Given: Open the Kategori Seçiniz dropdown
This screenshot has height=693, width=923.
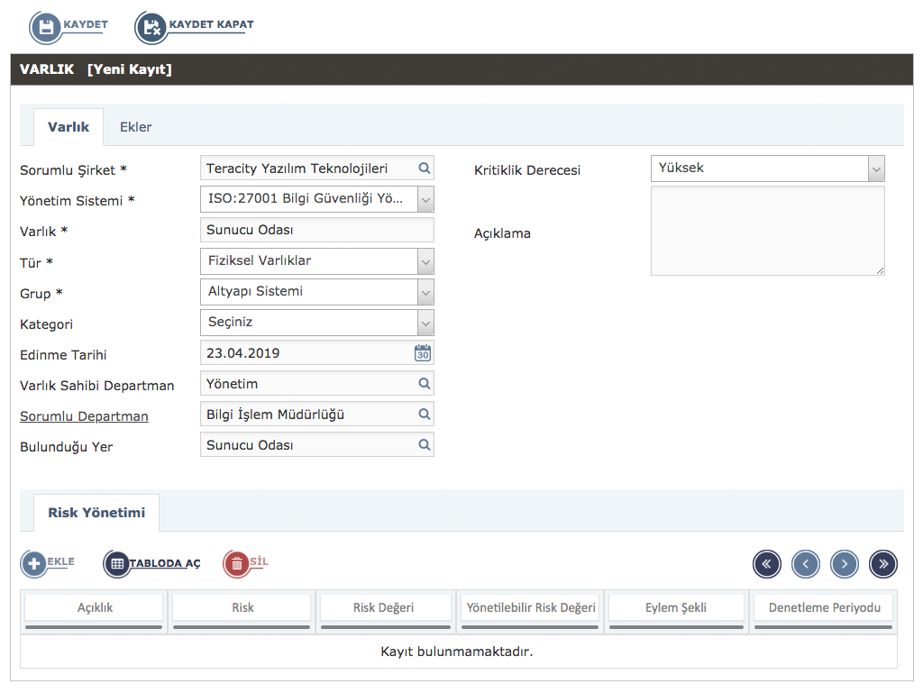Looking at the screenshot, I should click(425, 323).
